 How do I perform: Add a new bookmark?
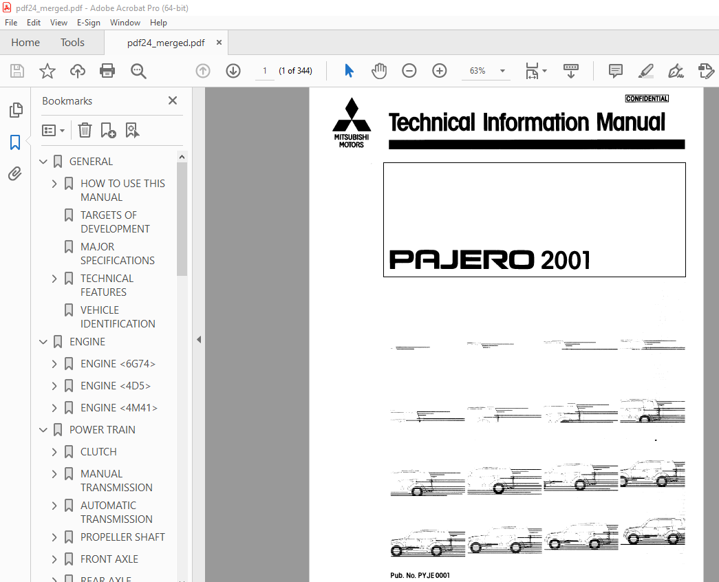click(108, 130)
